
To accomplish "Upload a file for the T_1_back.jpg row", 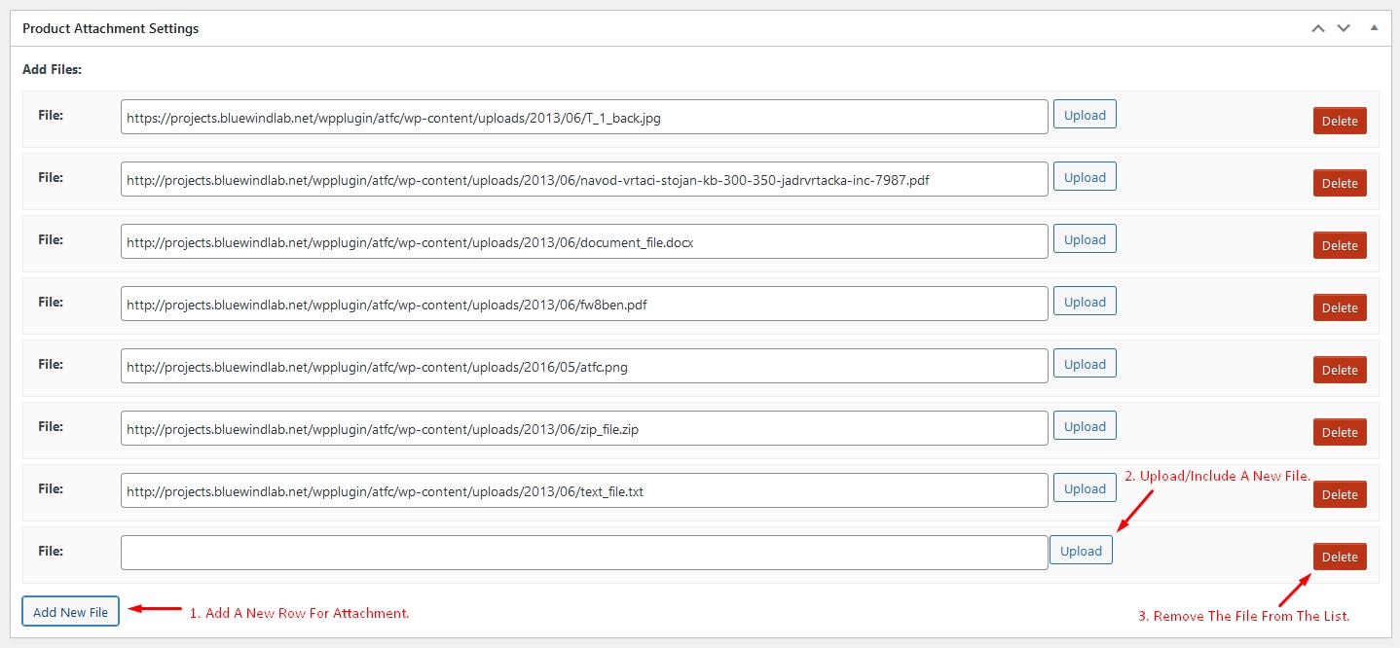I will [x=1084, y=114].
